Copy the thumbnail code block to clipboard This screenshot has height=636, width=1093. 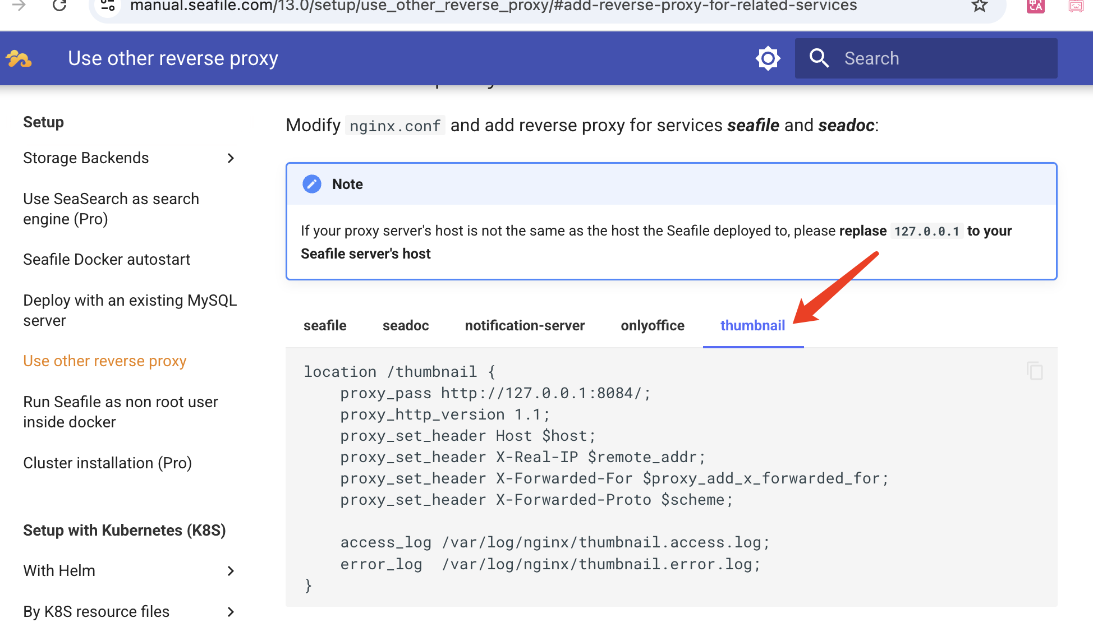[1034, 371]
